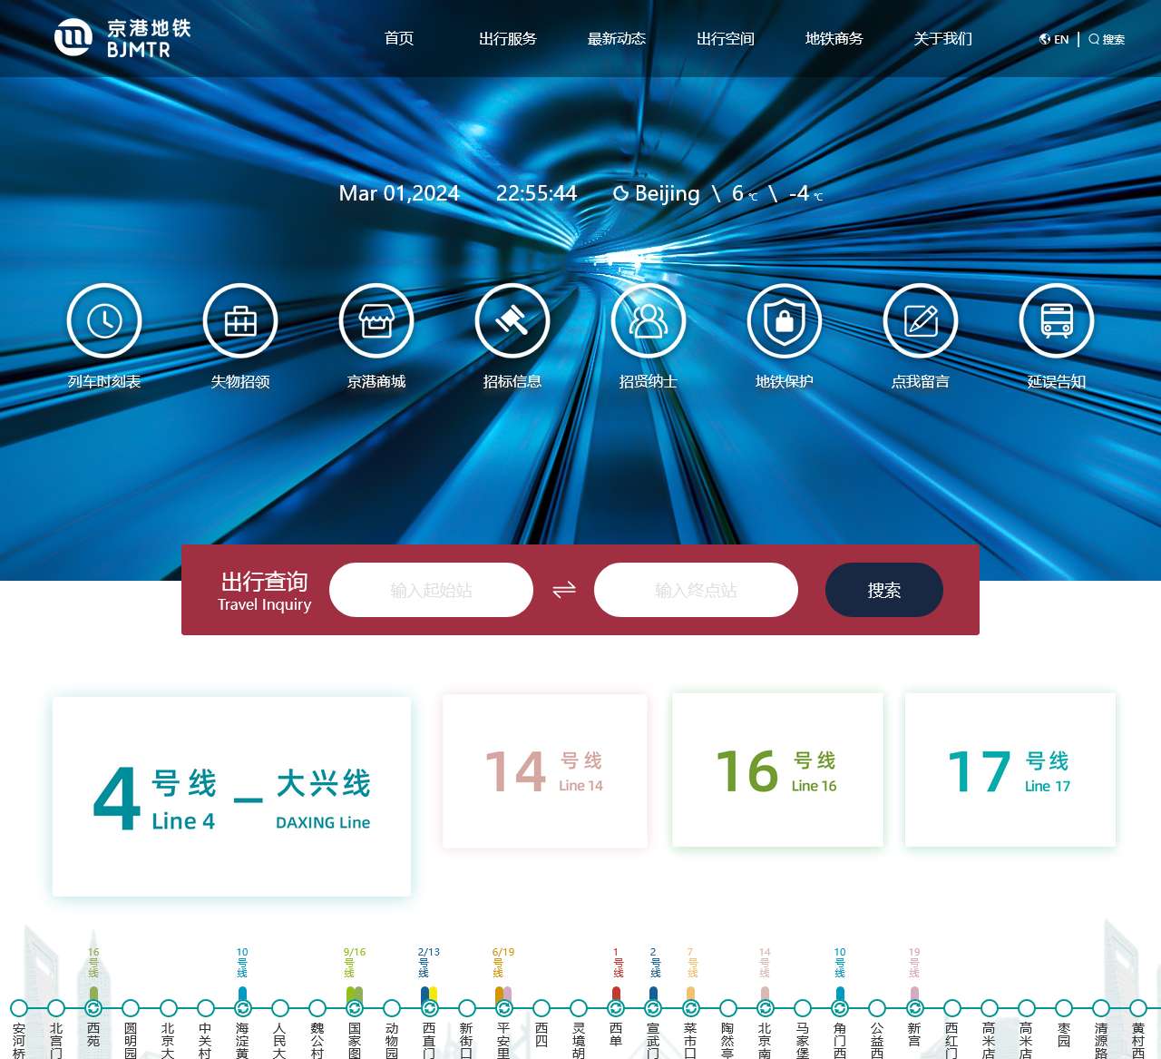Screen dimensions: 1161x1059
Task: Open the 京港商城 shop icon
Action: coord(376,320)
